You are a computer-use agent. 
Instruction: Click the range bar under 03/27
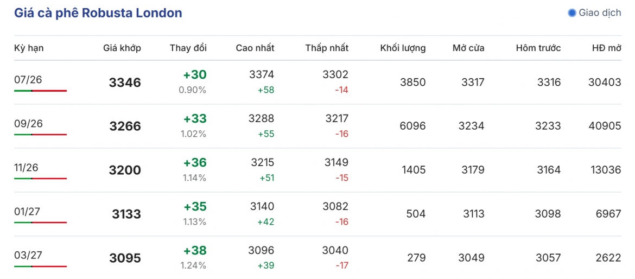[41, 267]
